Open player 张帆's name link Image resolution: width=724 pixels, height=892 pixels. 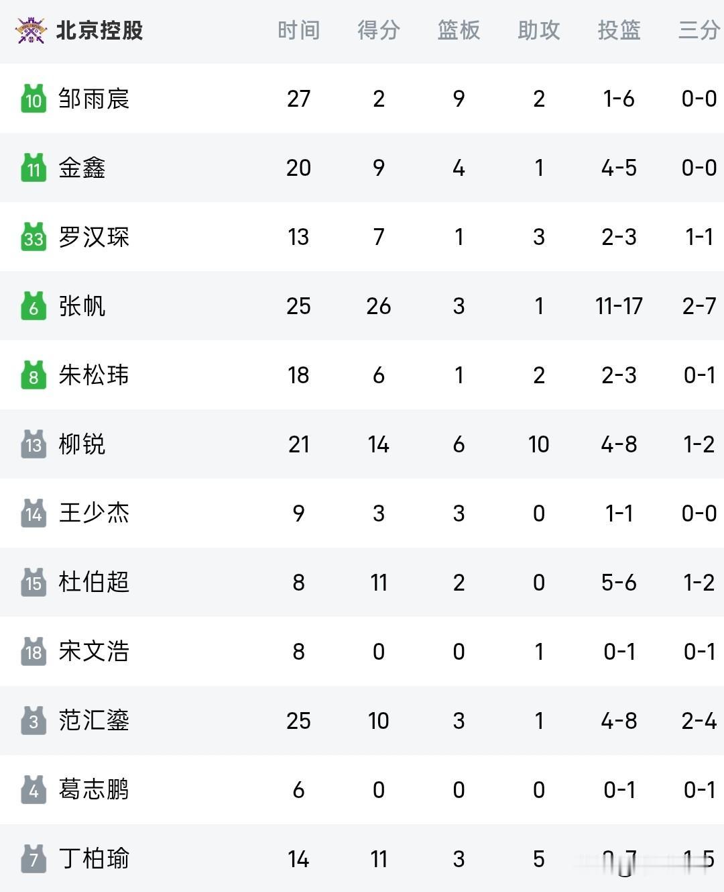click(82, 306)
